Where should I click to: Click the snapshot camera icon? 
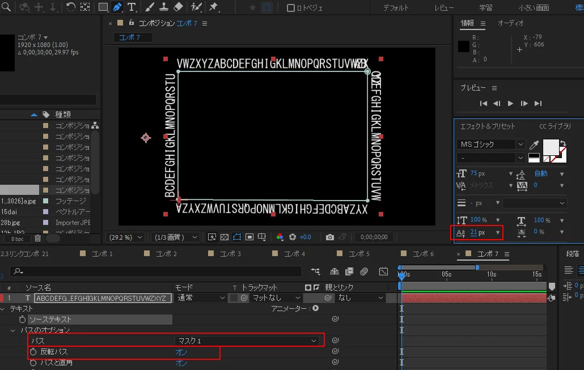329,237
